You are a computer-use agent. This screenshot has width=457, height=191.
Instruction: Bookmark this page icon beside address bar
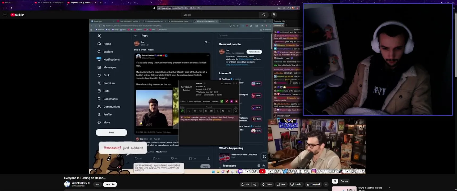pos(154,8)
